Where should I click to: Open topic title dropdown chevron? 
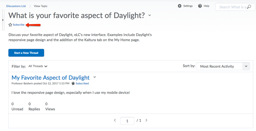pos(149,15)
